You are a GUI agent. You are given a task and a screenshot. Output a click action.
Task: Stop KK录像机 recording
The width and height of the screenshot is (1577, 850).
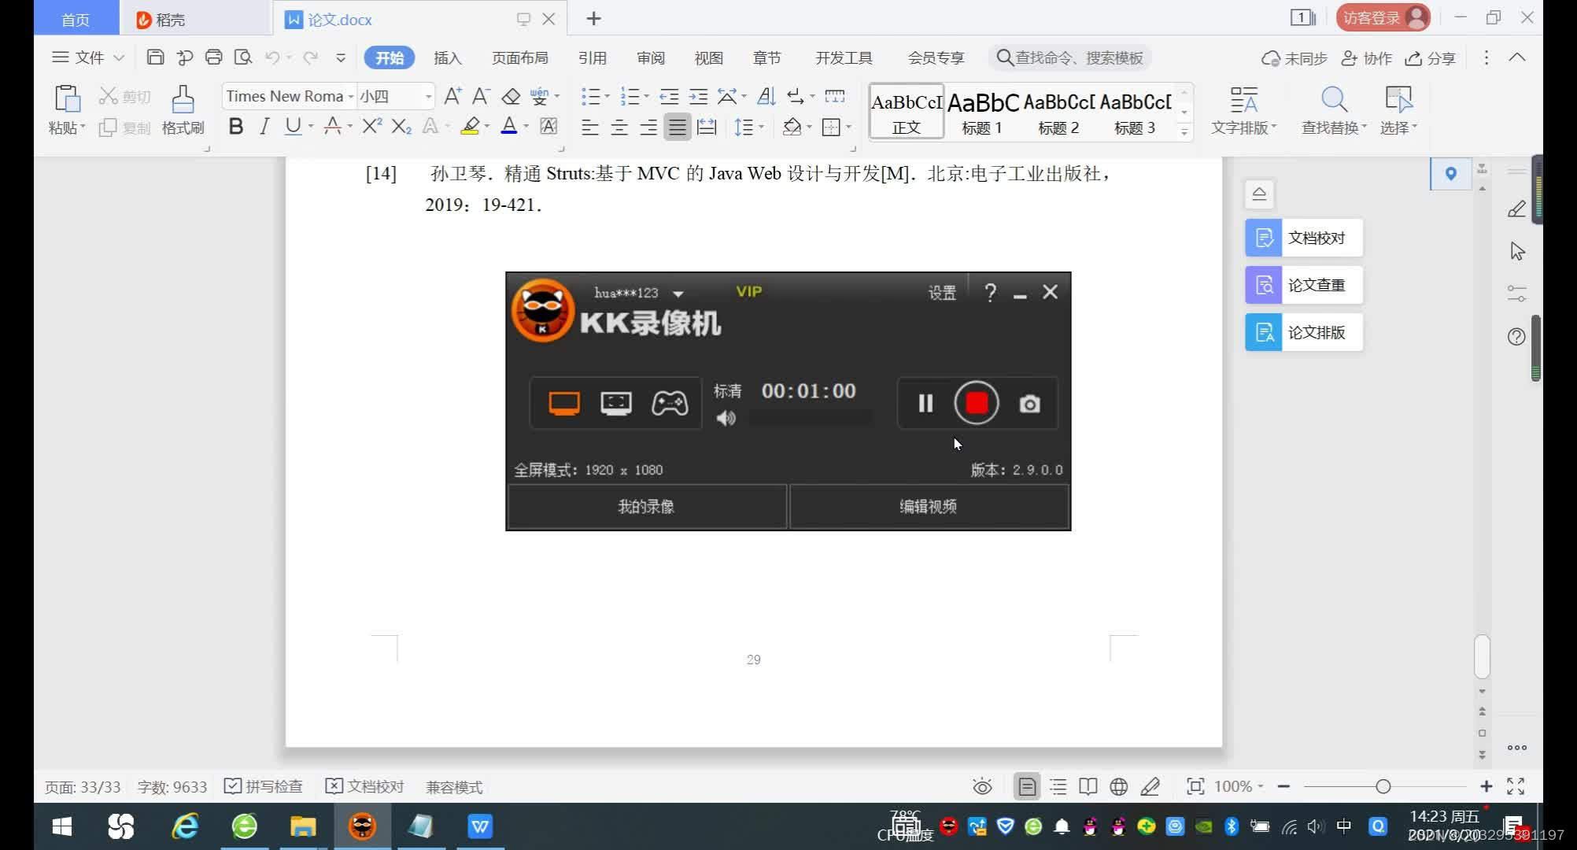[974, 403]
